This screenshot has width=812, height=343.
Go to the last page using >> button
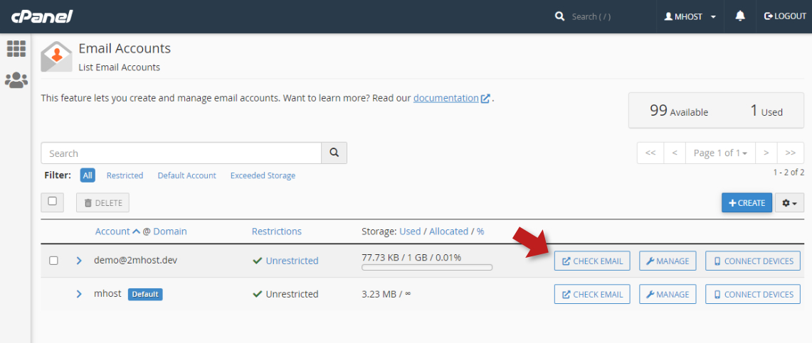(x=790, y=153)
